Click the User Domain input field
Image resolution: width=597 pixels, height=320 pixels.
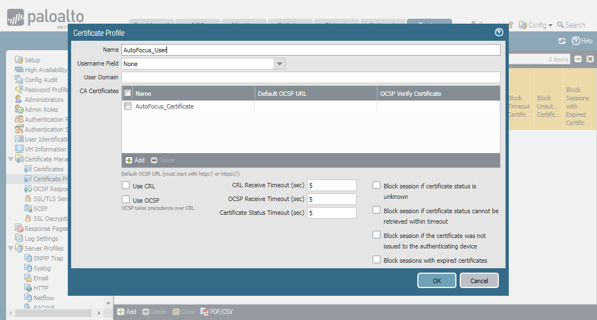(x=311, y=77)
